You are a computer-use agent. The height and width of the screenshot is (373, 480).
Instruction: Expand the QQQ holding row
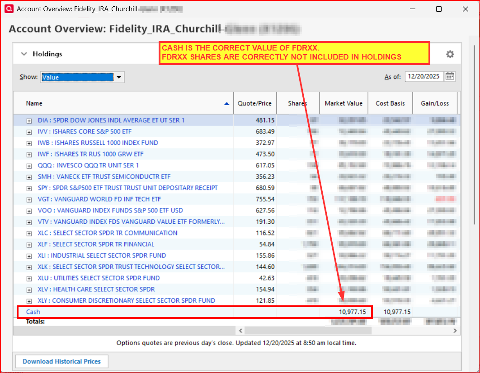pos(29,166)
